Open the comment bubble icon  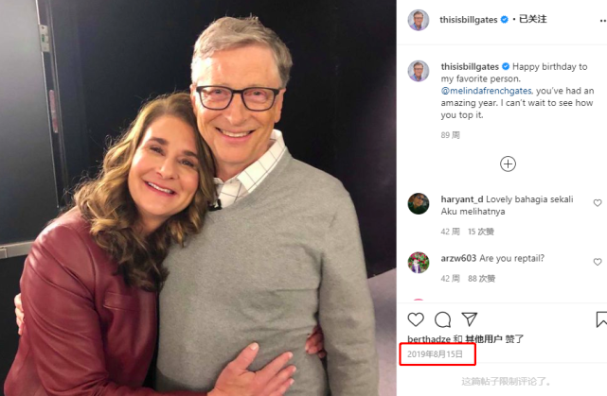[442, 319]
